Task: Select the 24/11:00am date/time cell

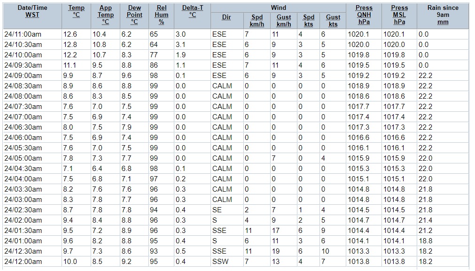Action: (23, 34)
